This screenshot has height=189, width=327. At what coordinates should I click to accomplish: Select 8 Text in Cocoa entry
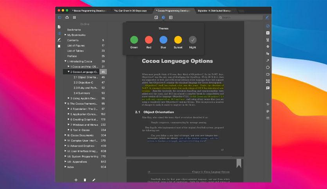coord(80,130)
